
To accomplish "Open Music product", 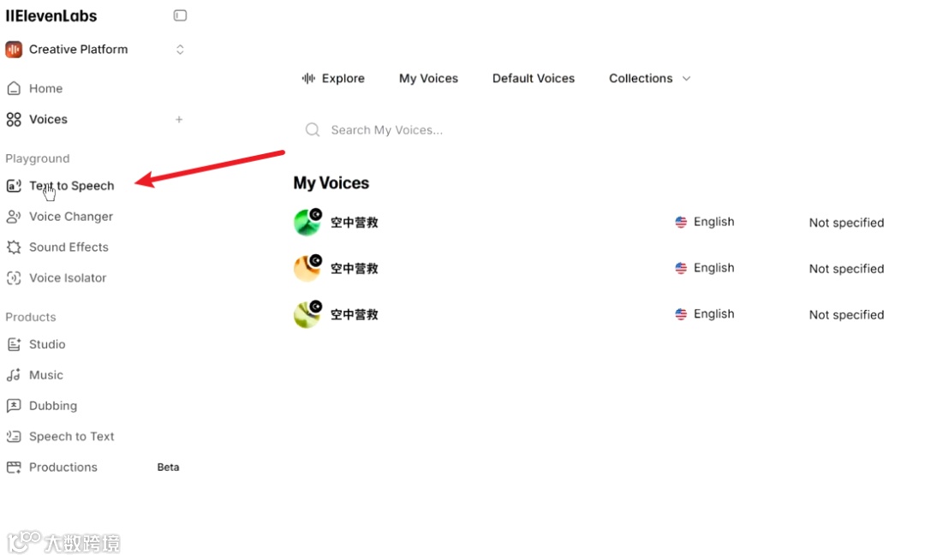I will [x=46, y=376].
